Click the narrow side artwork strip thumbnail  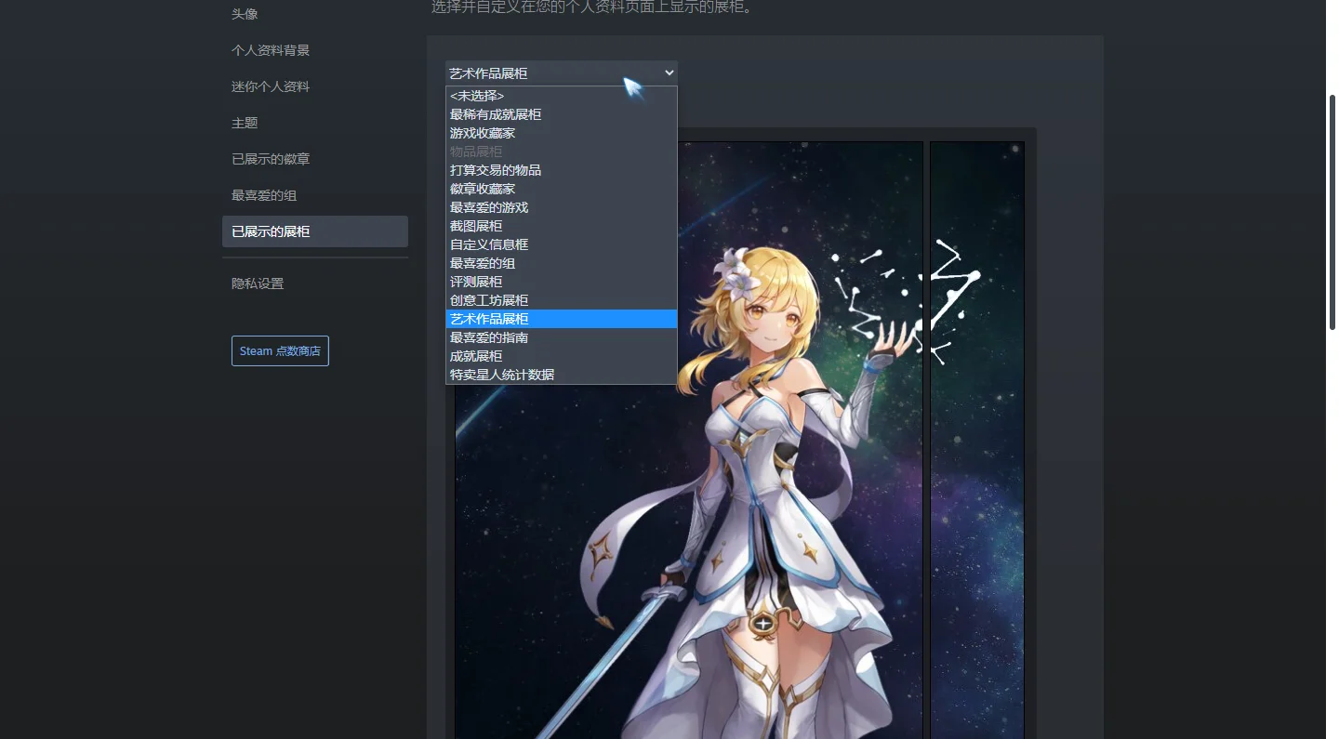tap(977, 441)
